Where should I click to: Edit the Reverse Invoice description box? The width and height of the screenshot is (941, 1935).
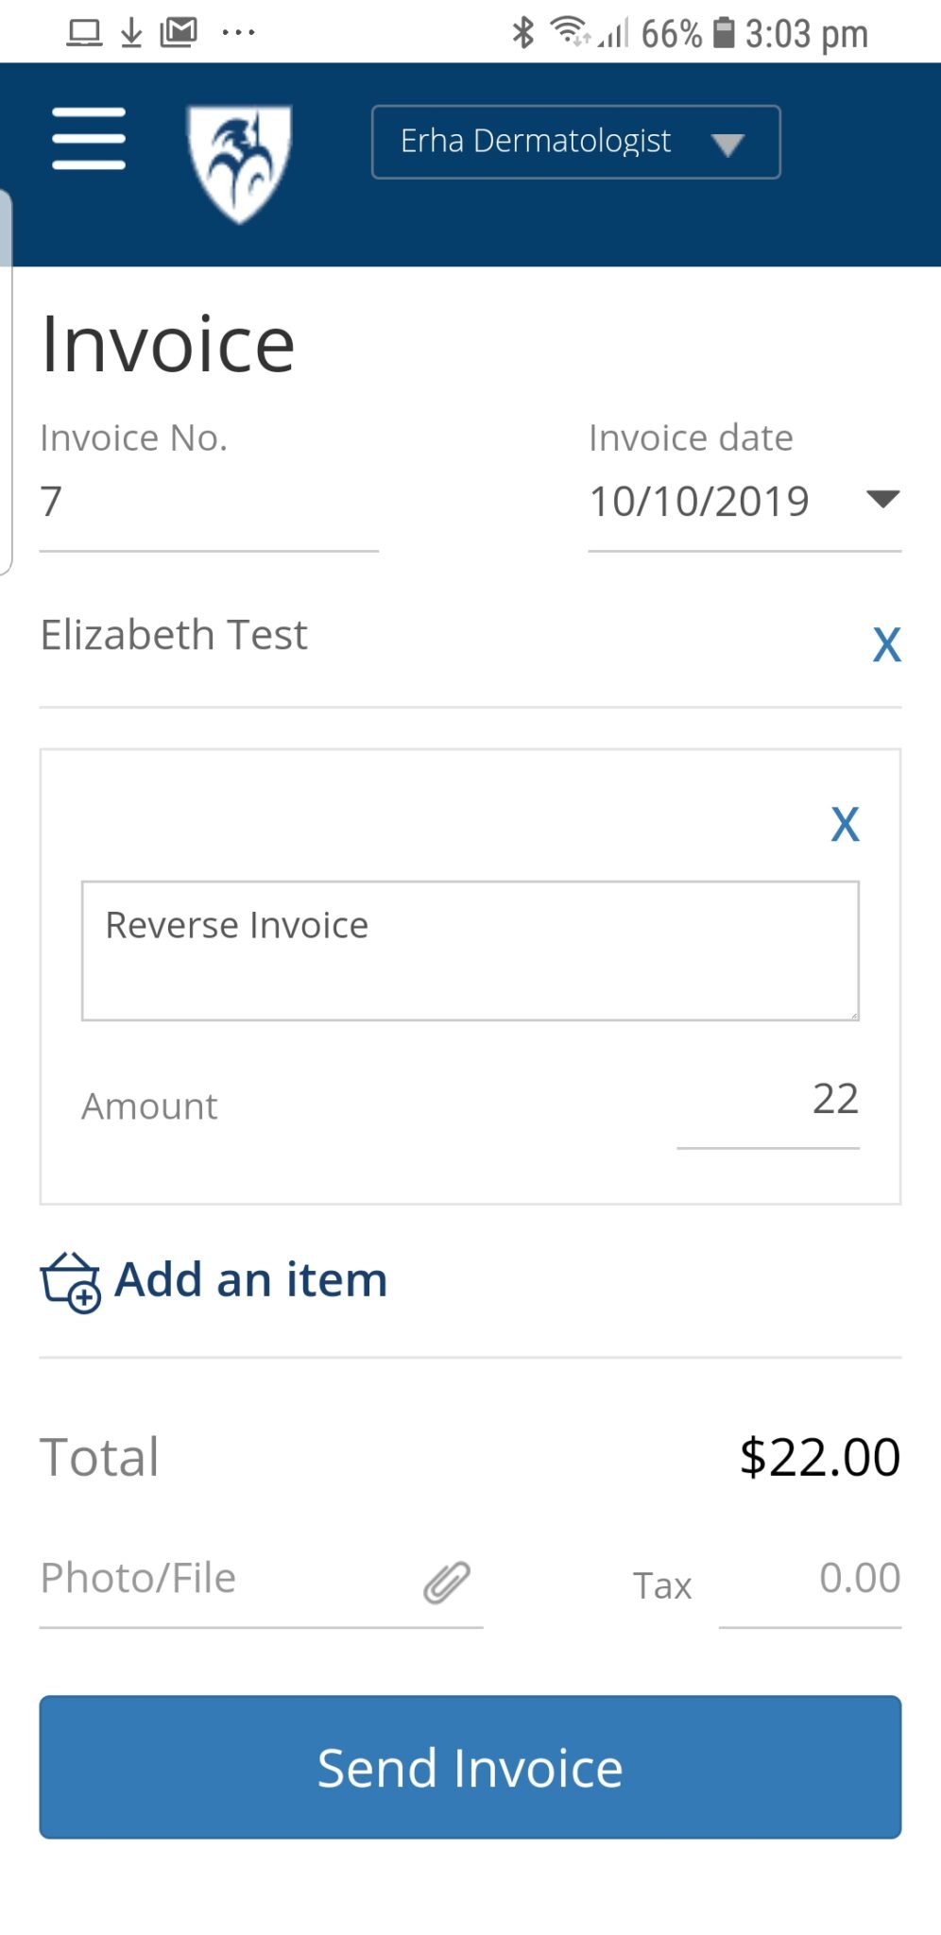coord(470,950)
